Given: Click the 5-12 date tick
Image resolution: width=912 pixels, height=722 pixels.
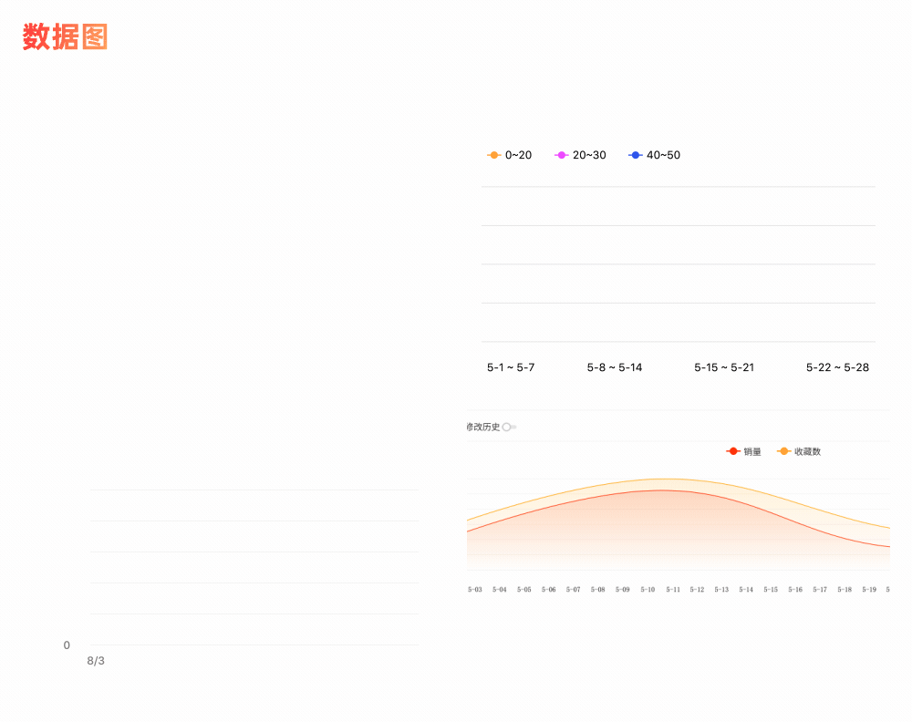Looking at the screenshot, I should coord(697,590).
